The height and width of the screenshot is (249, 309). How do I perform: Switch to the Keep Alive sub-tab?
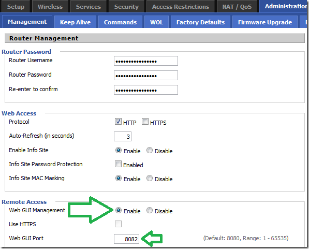[75, 22]
